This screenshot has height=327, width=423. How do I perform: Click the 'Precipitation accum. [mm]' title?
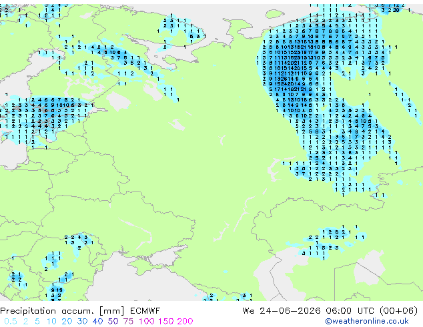(62, 311)
